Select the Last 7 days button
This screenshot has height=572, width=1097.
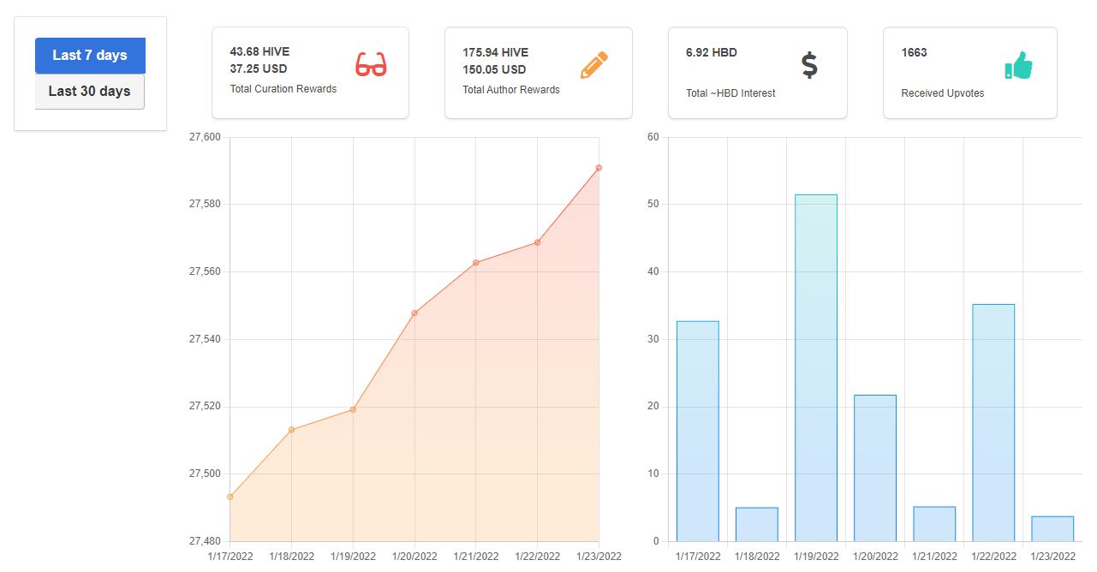(90, 56)
